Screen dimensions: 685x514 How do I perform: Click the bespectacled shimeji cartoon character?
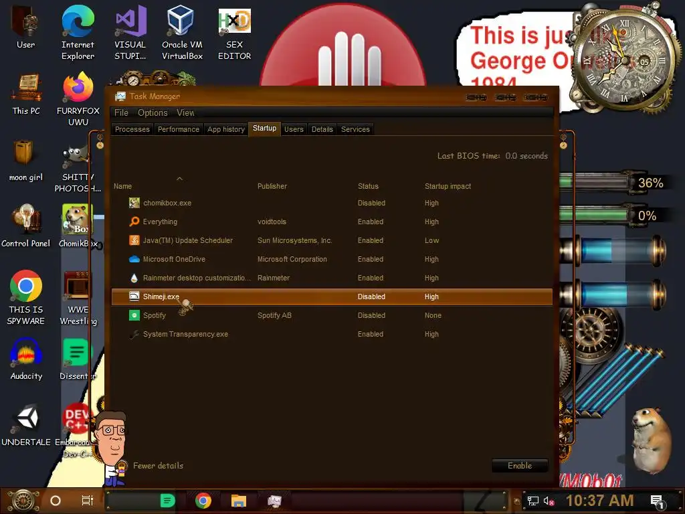click(112, 448)
